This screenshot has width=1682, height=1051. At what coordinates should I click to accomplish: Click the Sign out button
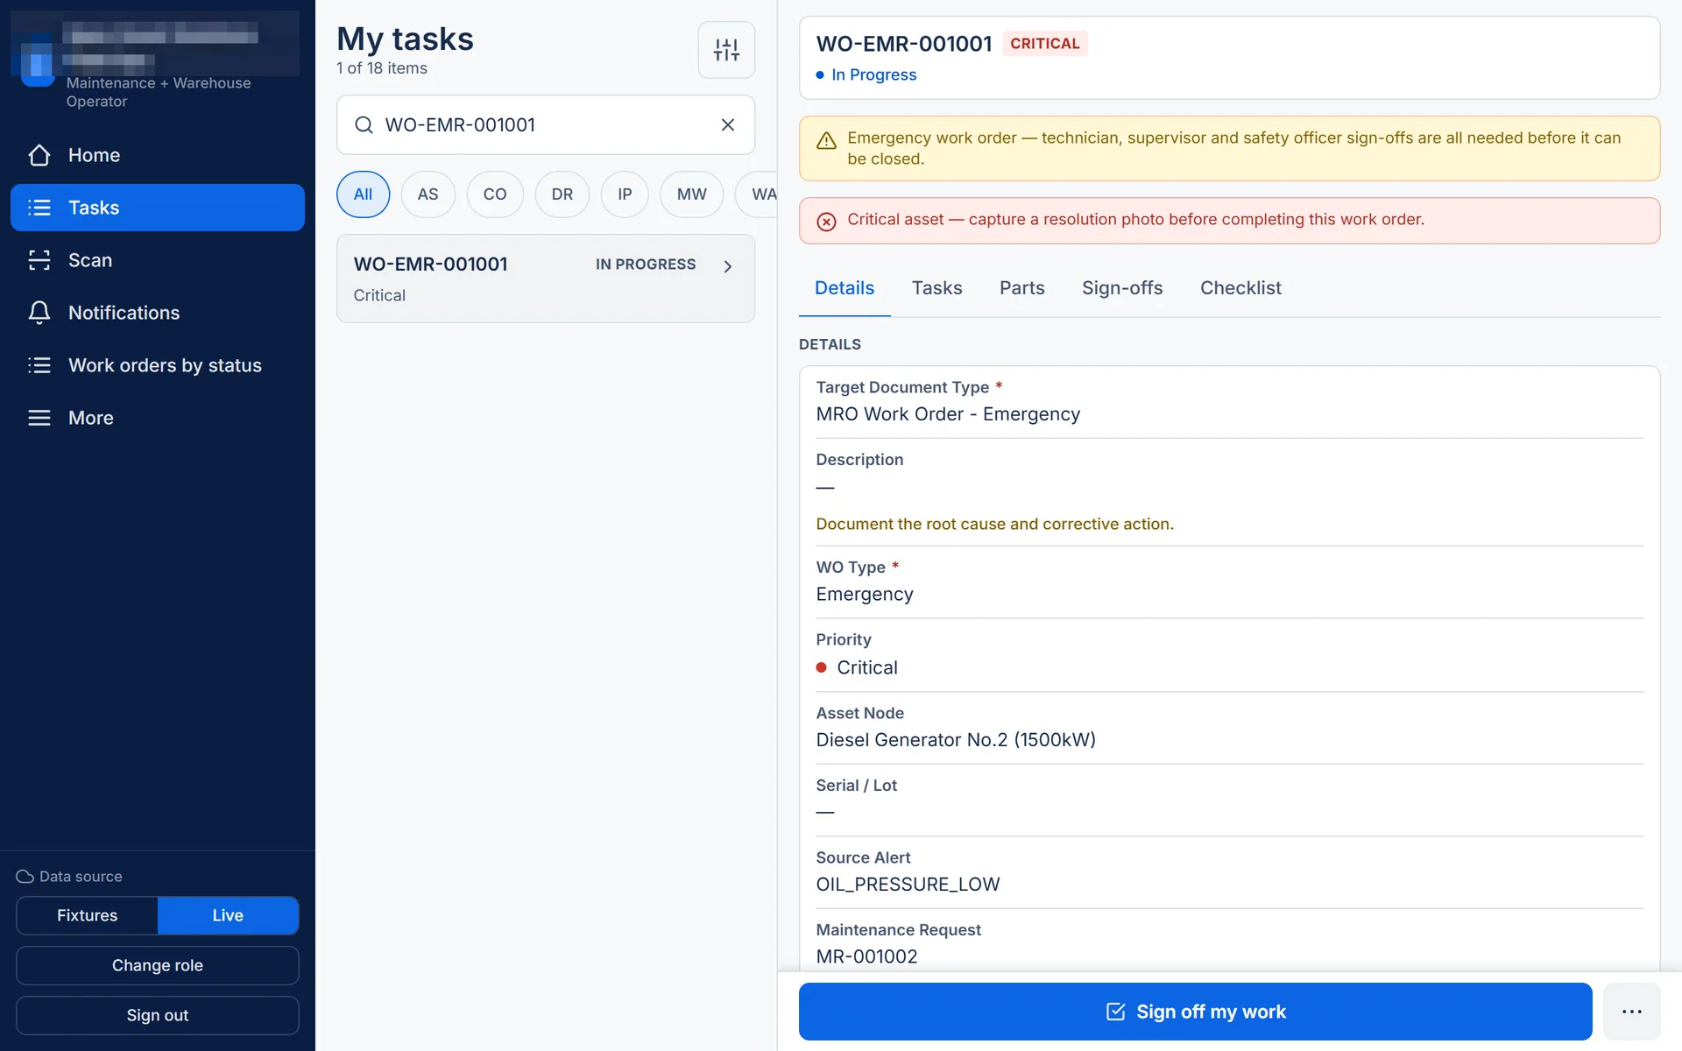coord(158,1015)
